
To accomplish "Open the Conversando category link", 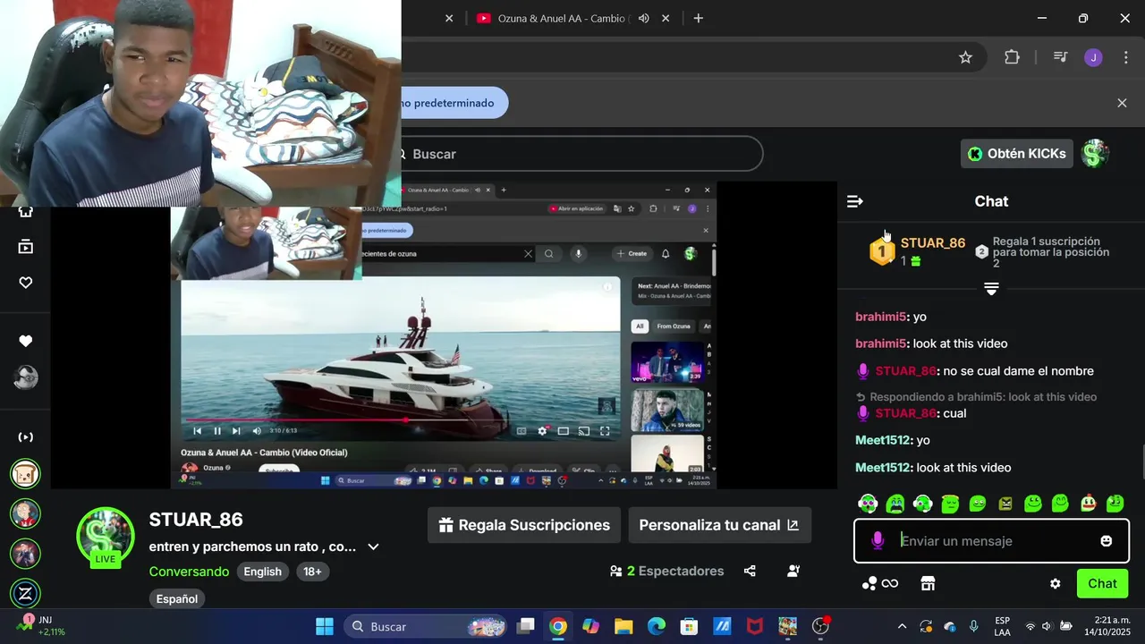I will pos(189,572).
